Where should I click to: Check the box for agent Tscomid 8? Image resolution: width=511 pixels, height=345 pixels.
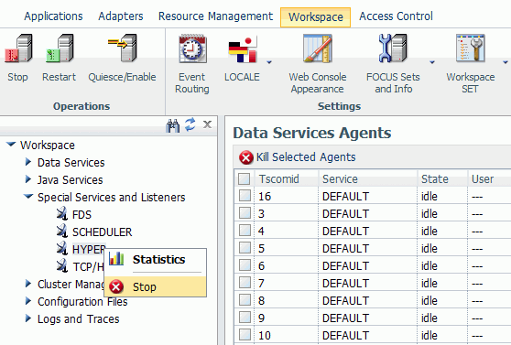(x=245, y=300)
